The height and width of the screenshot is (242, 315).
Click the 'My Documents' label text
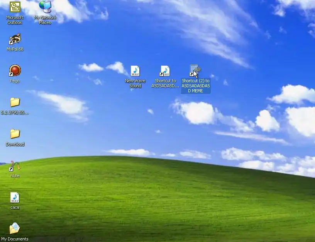point(15,239)
